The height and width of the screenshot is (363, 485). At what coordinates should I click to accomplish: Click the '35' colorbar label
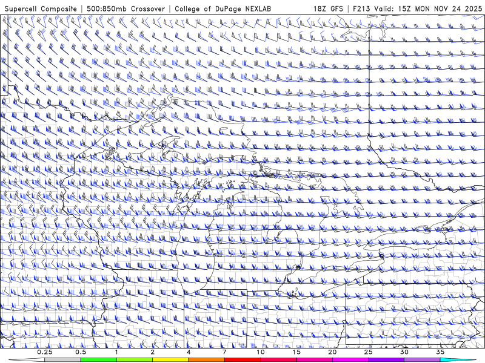(440, 352)
